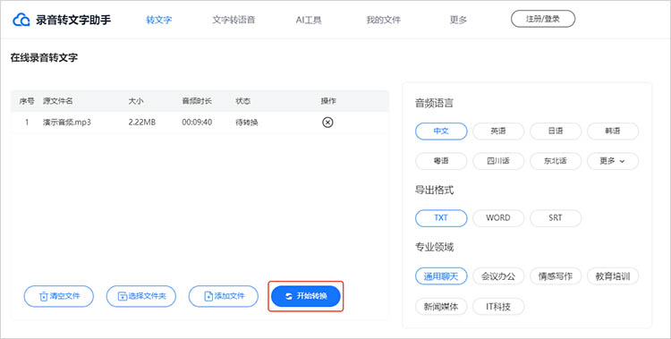This screenshot has width=671, height=339.
Task: Start conversion with 开始转换 button
Action: tap(306, 296)
